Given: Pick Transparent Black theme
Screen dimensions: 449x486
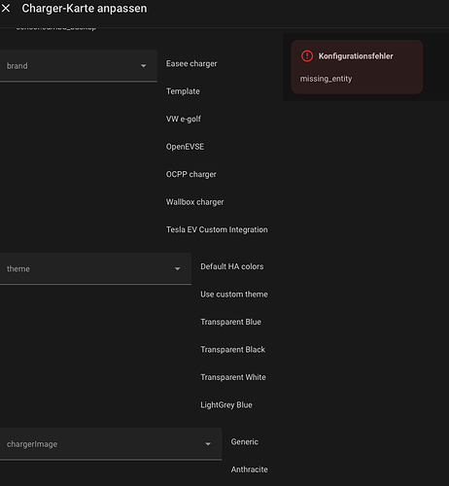Looking at the screenshot, I should (232, 349).
